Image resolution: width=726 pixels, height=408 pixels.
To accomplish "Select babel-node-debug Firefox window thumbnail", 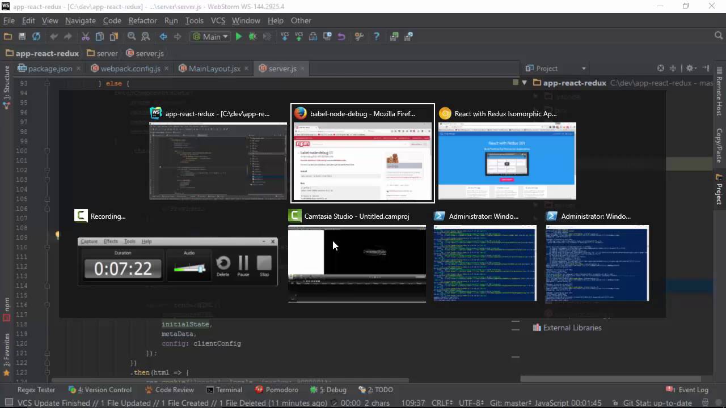I will tap(362, 153).
